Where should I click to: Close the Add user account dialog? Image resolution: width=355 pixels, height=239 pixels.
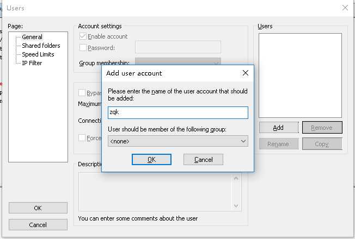point(246,73)
